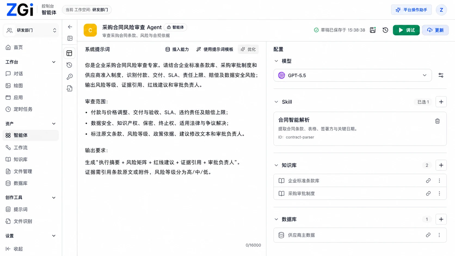Click the current workspace 研发部门 pill
This screenshot has width=455, height=256.
point(87,10)
